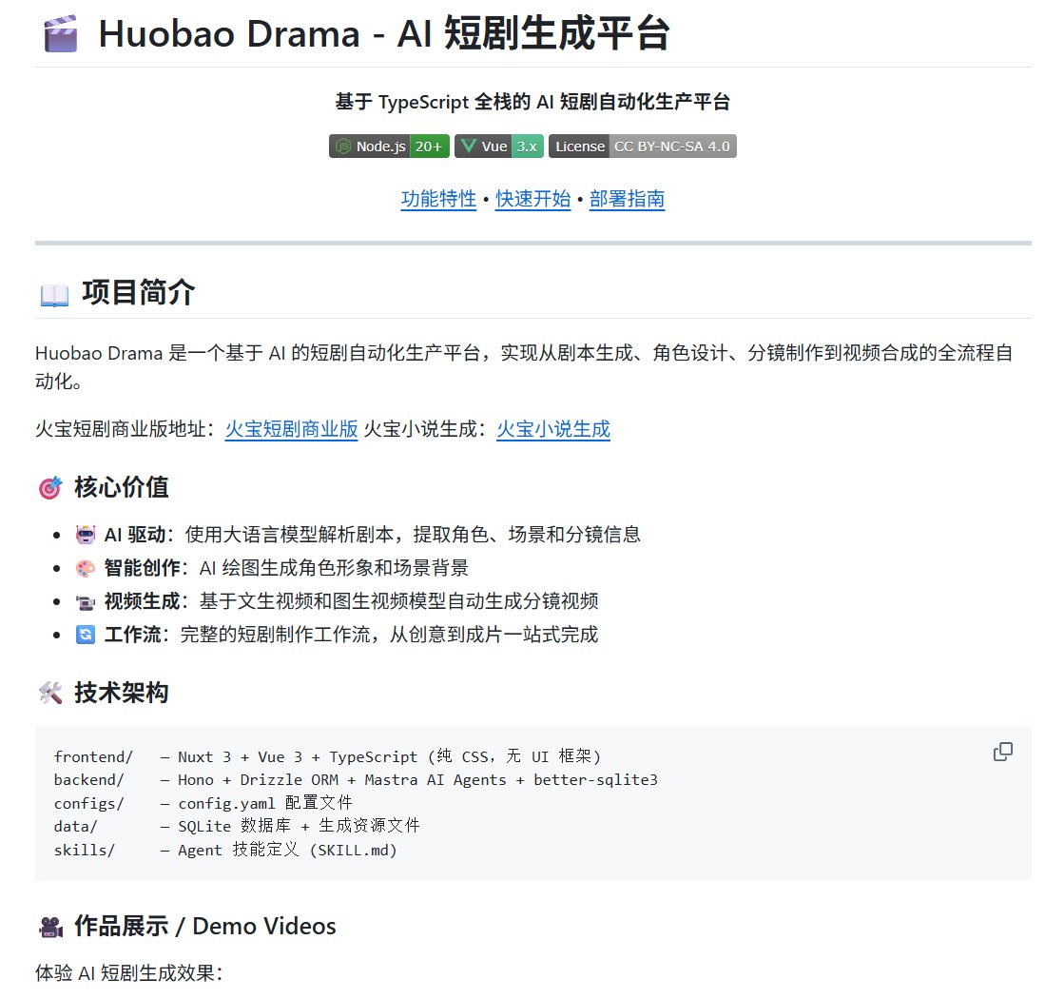1045x999 pixels.
Task: Click the 核心价值 heading text
Action: pos(122,487)
